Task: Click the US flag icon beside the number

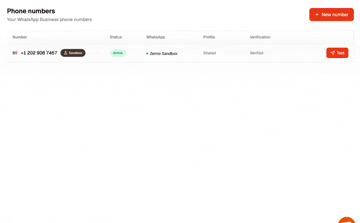Action: [x=15, y=53]
